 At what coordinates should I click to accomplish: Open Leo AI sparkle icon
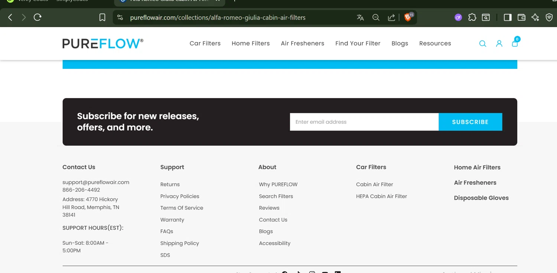click(535, 17)
